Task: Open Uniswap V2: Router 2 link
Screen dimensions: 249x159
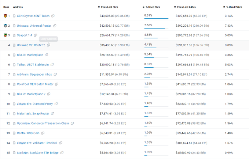Action: (31, 45)
